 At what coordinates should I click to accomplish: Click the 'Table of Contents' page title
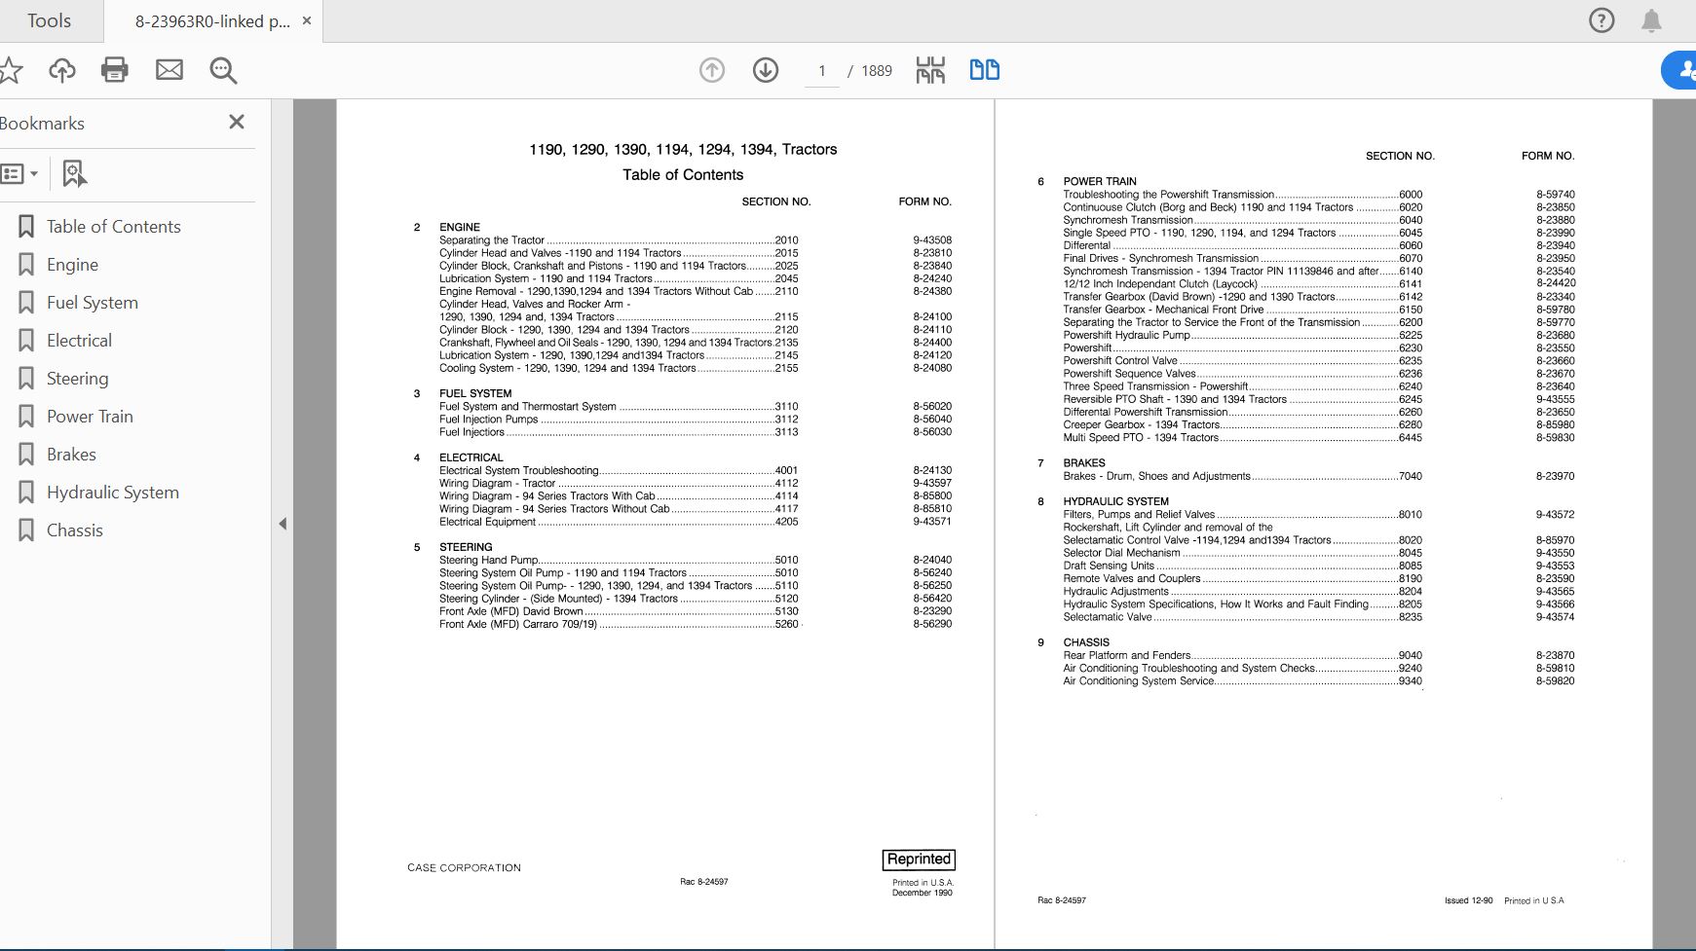(x=683, y=175)
